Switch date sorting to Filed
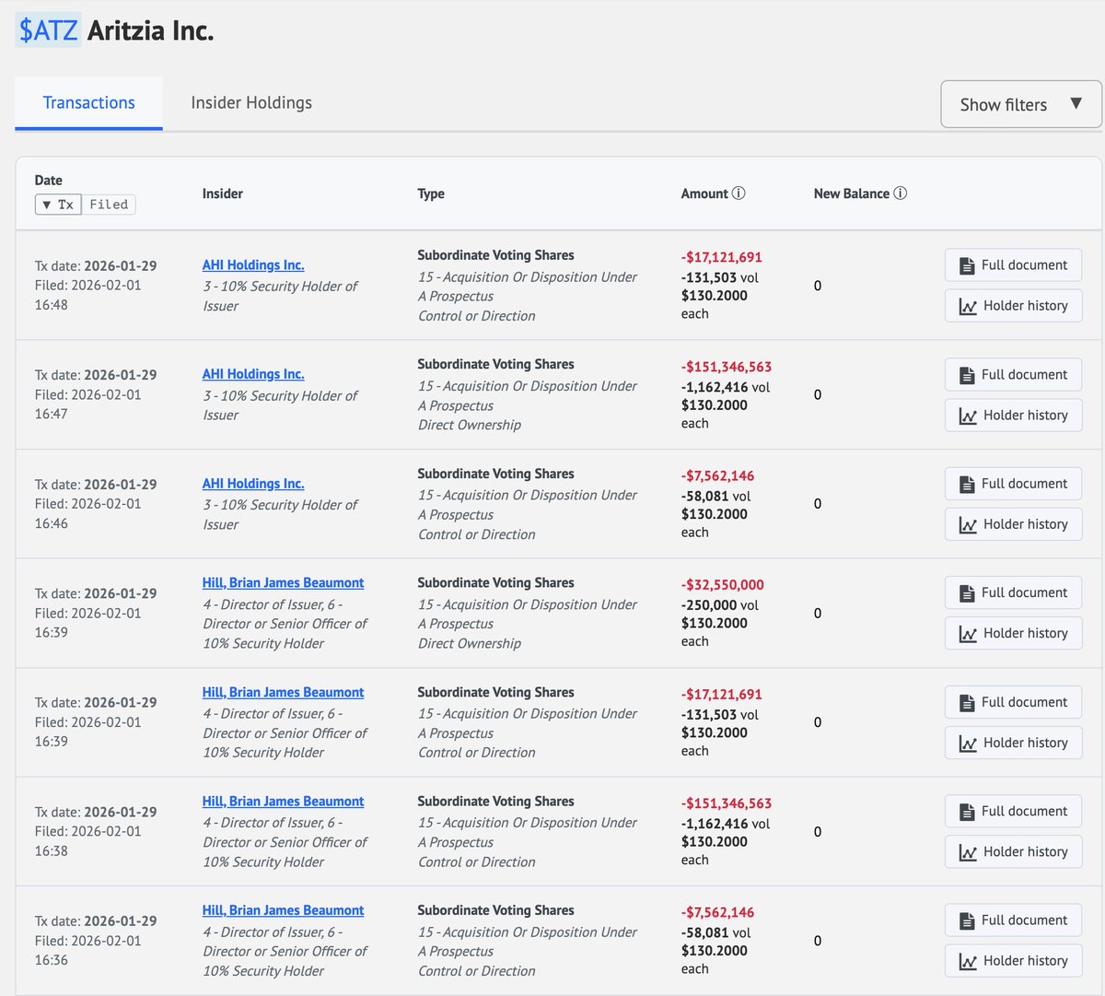 (x=109, y=205)
